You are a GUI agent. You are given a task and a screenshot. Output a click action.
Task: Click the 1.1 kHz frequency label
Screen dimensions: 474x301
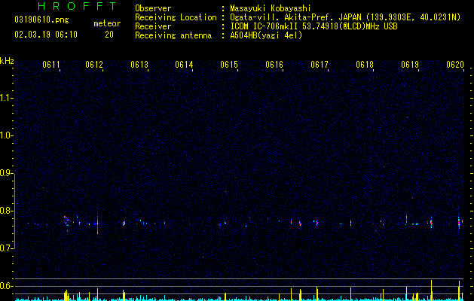coord(6,98)
